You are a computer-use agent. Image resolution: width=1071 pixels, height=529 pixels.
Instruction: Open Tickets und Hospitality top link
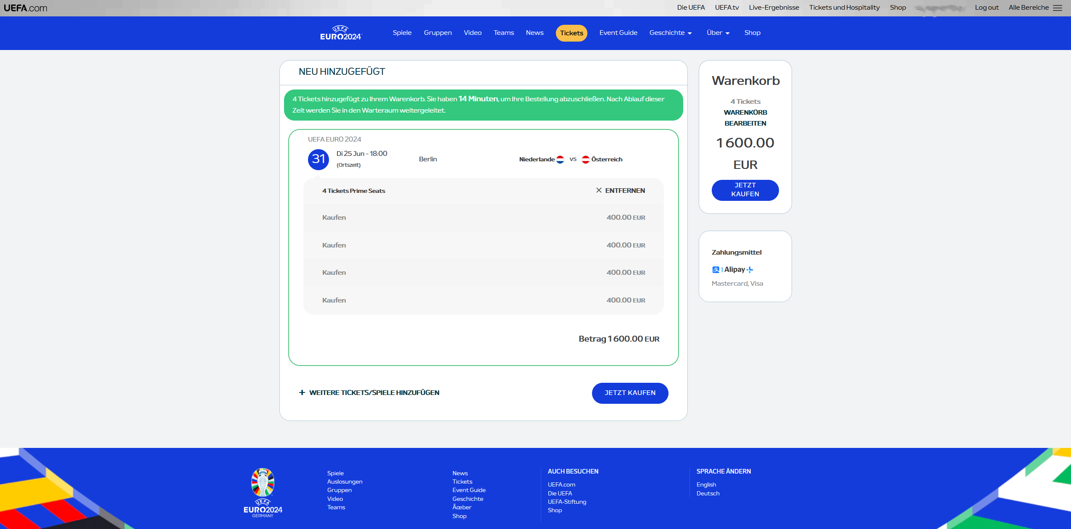point(844,8)
